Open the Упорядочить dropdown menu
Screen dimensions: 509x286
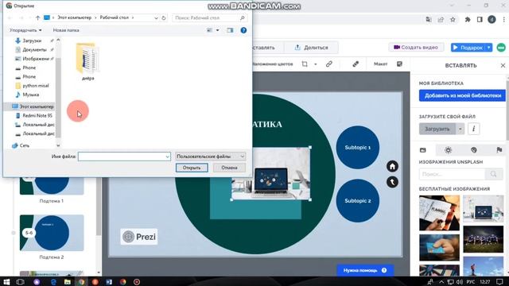click(25, 30)
